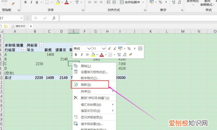
Task: Click Format Painter in mini toolbar
Action: point(130,55)
